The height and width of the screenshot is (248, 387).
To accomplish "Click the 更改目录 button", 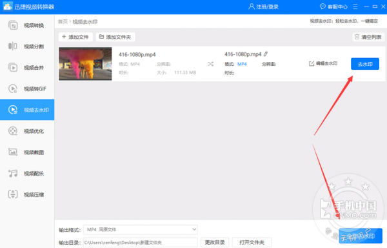I will click(x=215, y=243).
